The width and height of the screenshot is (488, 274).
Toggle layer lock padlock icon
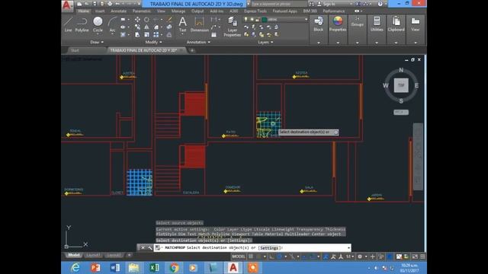click(258, 20)
